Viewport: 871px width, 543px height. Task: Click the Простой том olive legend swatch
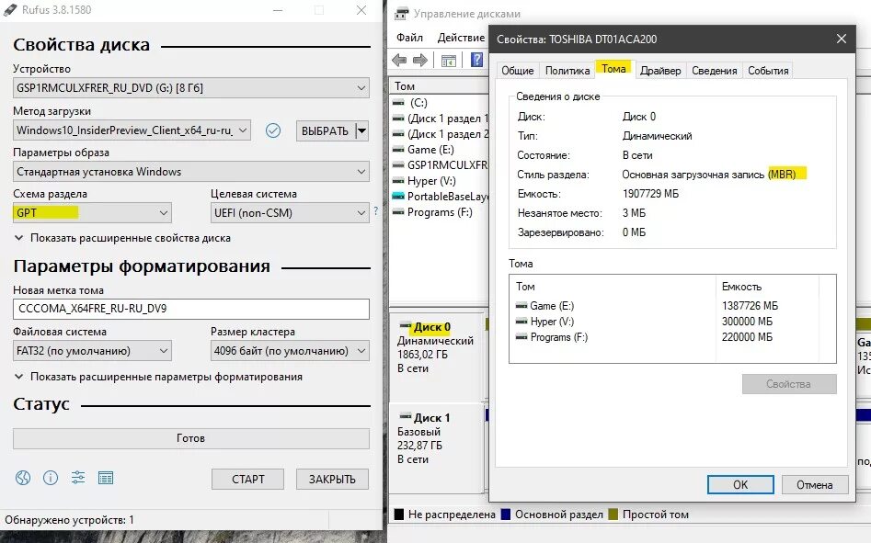click(613, 515)
